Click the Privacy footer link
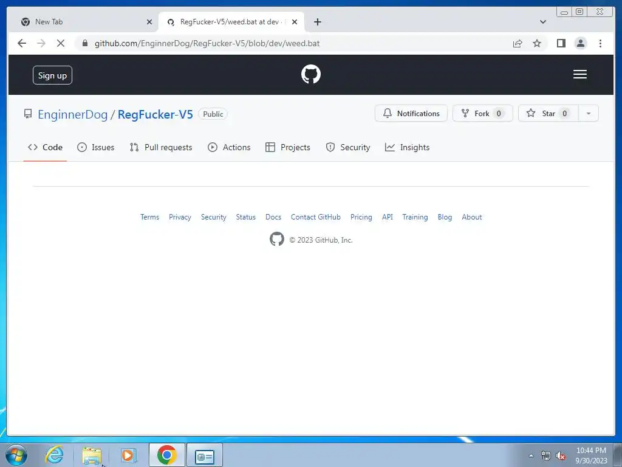This screenshot has width=622, height=467. pyautogui.click(x=180, y=217)
